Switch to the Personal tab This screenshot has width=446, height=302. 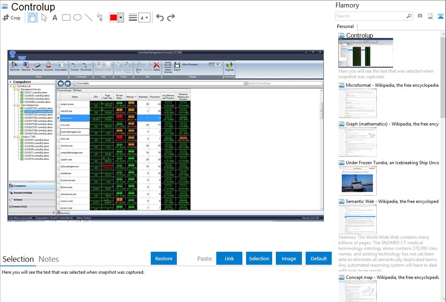[x=345, y=26]
